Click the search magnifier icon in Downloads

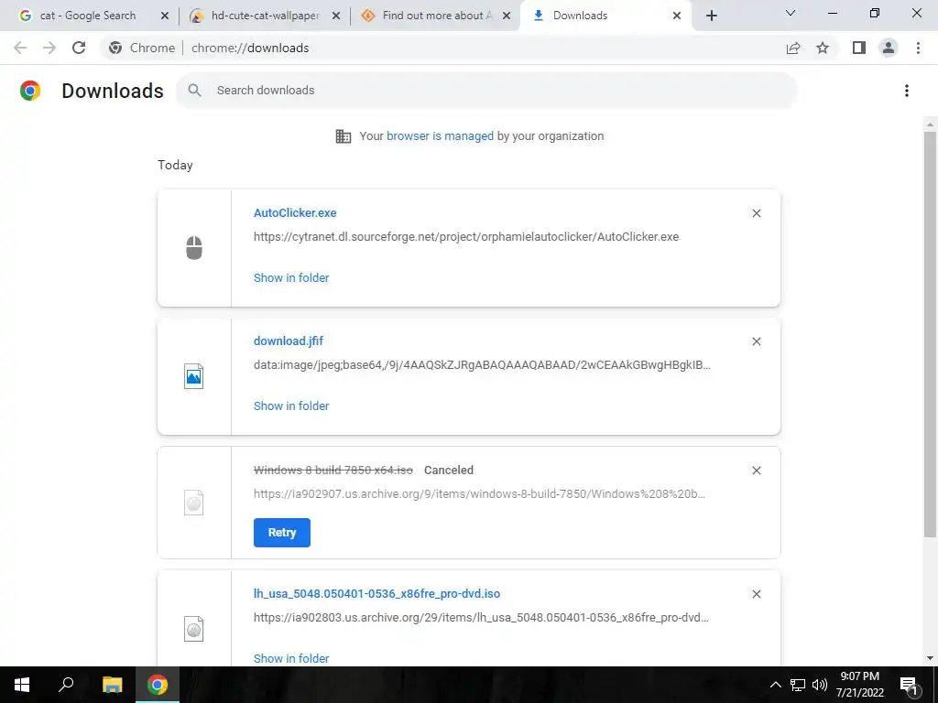(194, 91)
